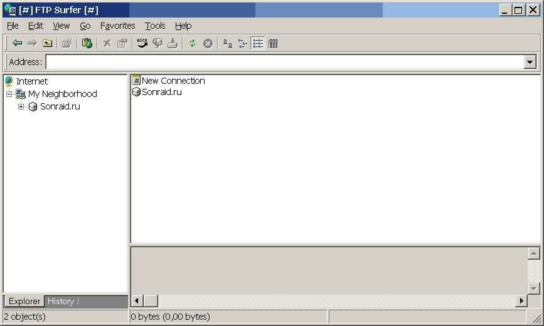Switch to details view icon

tap(273, 43)
